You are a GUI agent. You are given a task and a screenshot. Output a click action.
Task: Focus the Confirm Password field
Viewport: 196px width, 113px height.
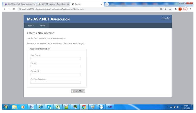(56, 82)
